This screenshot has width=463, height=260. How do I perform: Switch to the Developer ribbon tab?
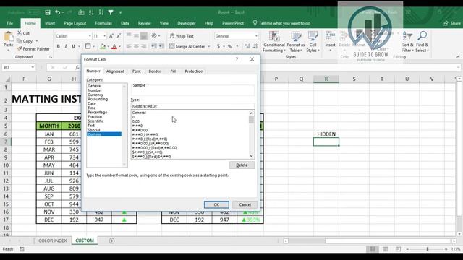coord(187,23)
